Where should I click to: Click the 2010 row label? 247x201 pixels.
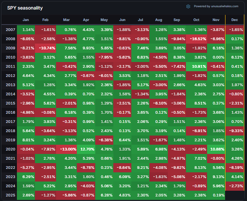click(10, 57)
